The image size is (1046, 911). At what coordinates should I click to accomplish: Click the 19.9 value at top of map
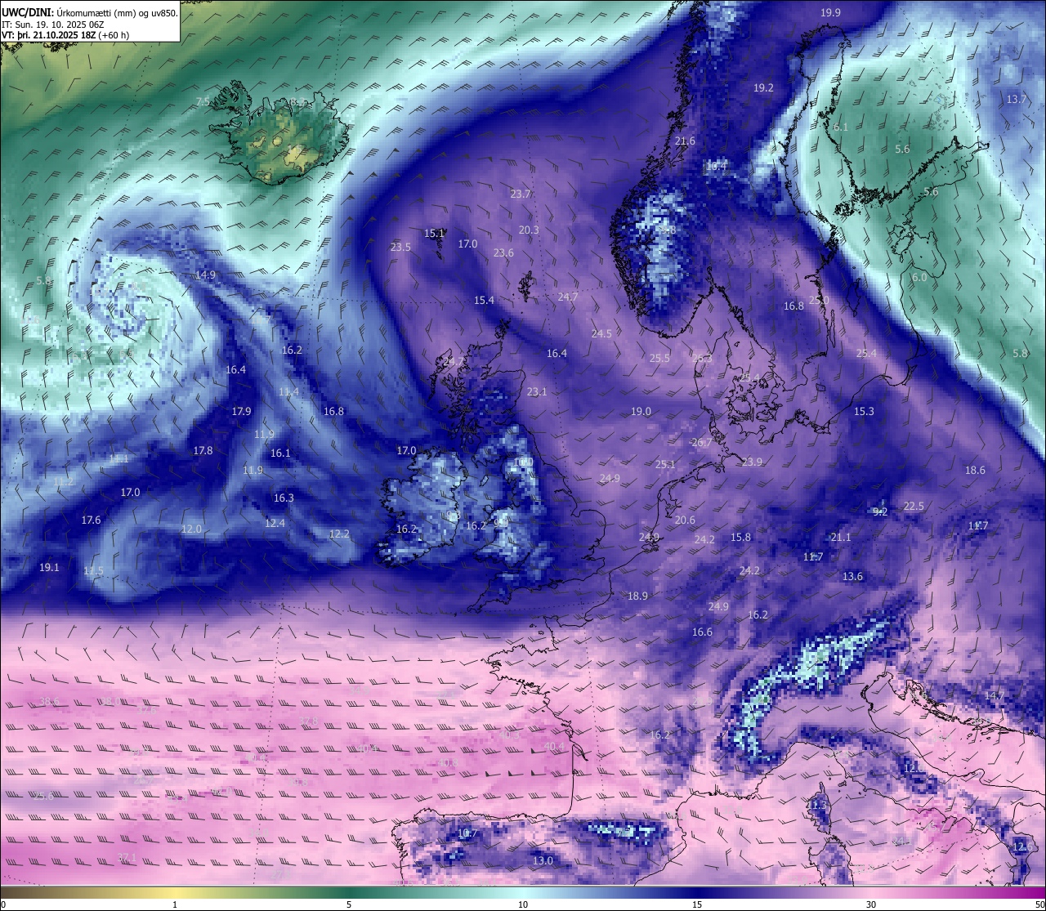coord(830,12)
